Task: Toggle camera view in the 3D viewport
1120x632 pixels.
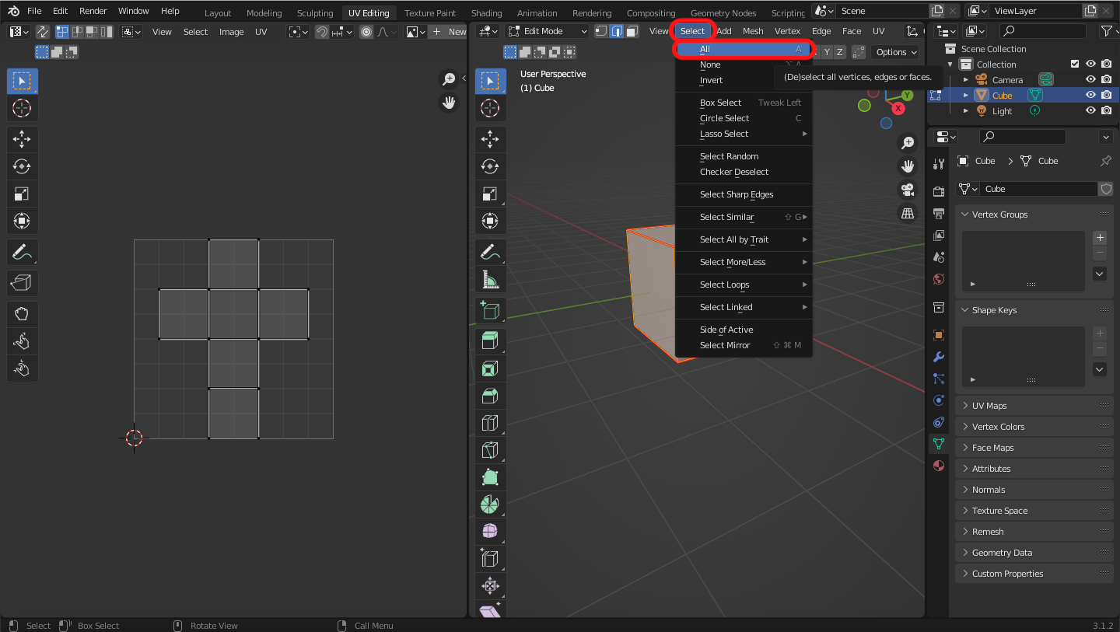Action: pos(908,190)
